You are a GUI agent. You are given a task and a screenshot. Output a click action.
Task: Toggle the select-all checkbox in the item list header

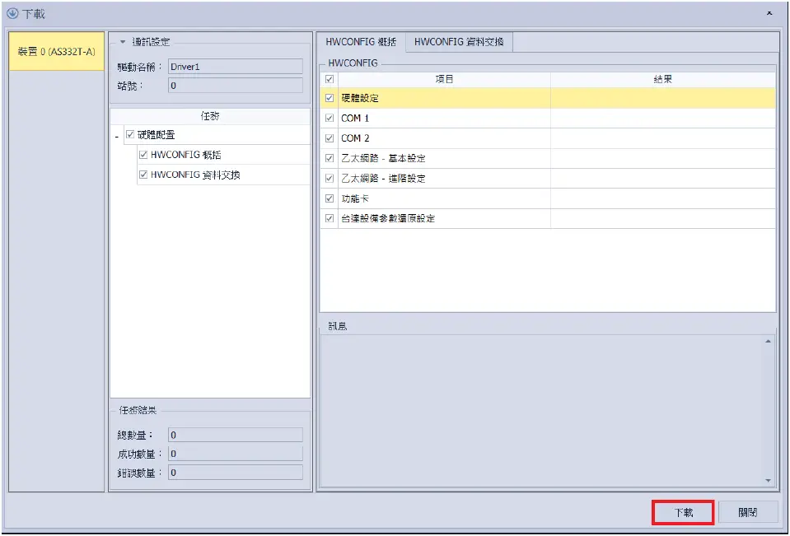click(330, 79)
